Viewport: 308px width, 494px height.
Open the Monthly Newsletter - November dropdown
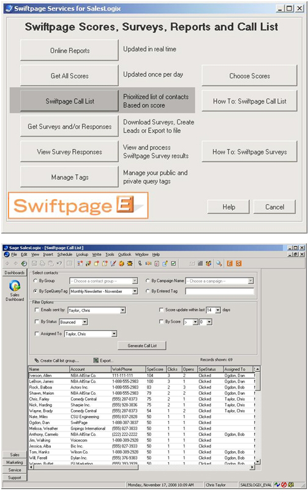(x=103, y=291)
